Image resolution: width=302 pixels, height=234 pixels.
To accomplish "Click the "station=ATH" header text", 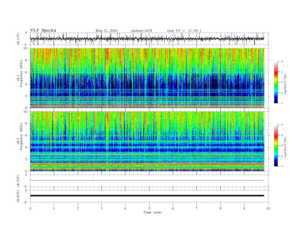I will coord(141,31).
